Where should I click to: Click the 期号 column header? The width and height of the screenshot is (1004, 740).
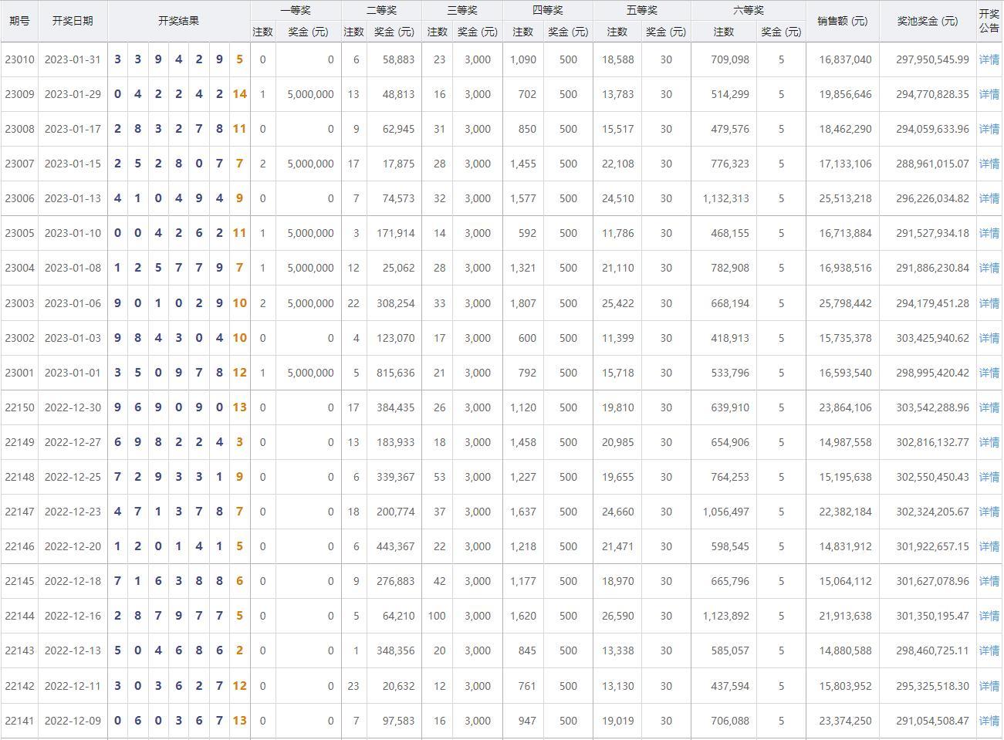click(19, 21)
